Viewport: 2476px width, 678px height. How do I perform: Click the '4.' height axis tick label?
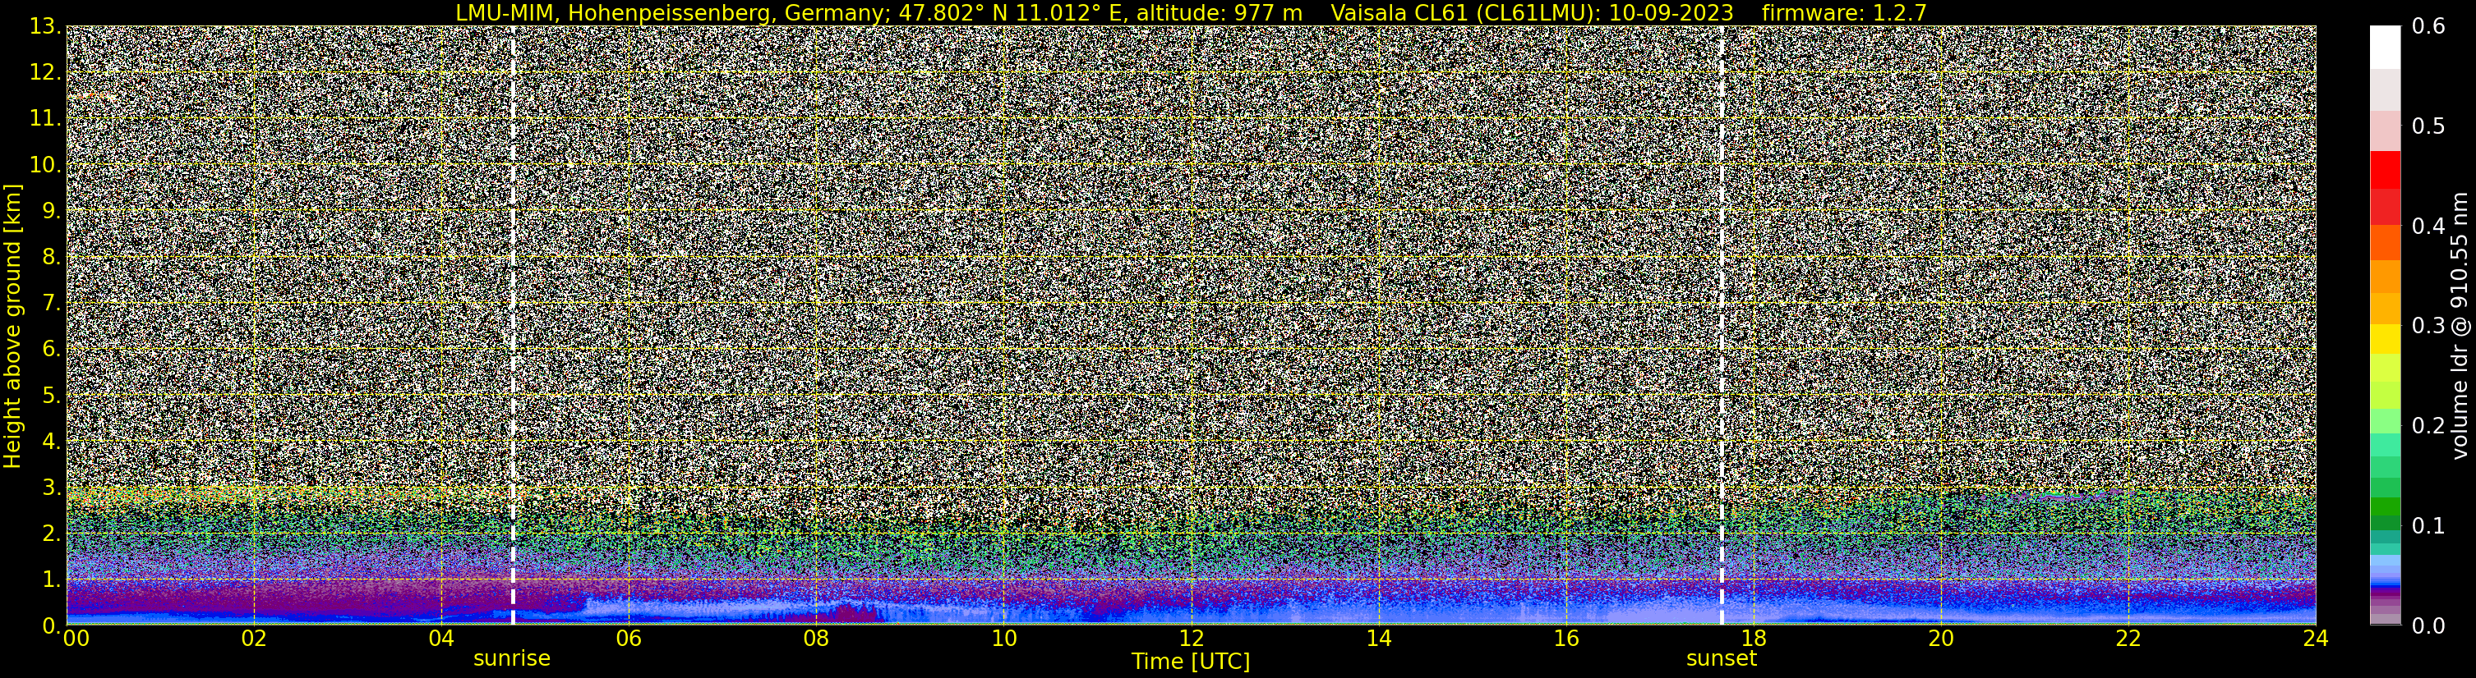tap(52, 441)
